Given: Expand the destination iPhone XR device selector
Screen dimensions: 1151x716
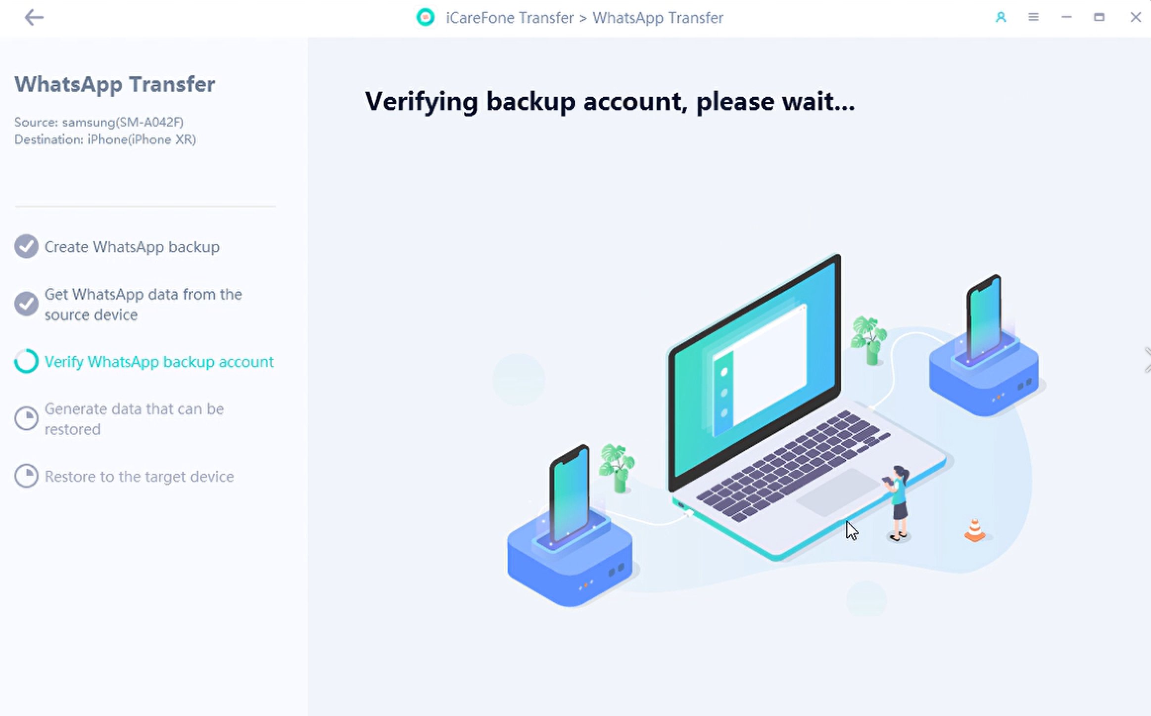Looking at the screenshot, I should click(105, 138).
